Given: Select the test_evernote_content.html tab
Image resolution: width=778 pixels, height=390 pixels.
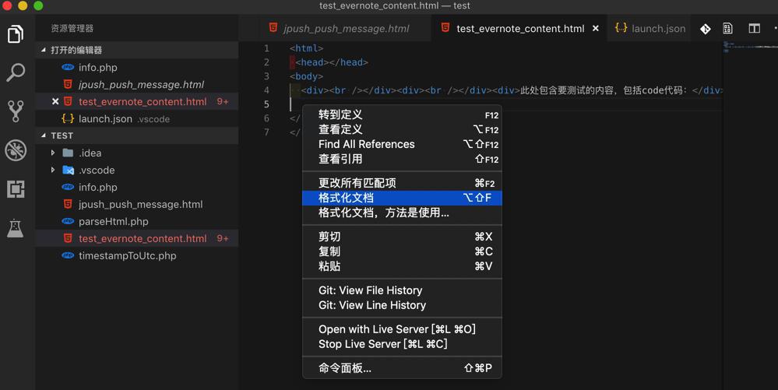Looking at the screenshot, I should click(x=519, y=28).
